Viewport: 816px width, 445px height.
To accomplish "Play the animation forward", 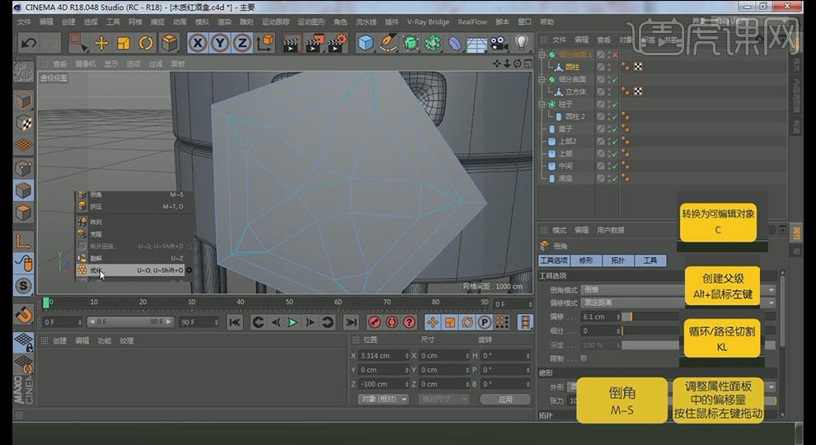I will click(293, 323).
